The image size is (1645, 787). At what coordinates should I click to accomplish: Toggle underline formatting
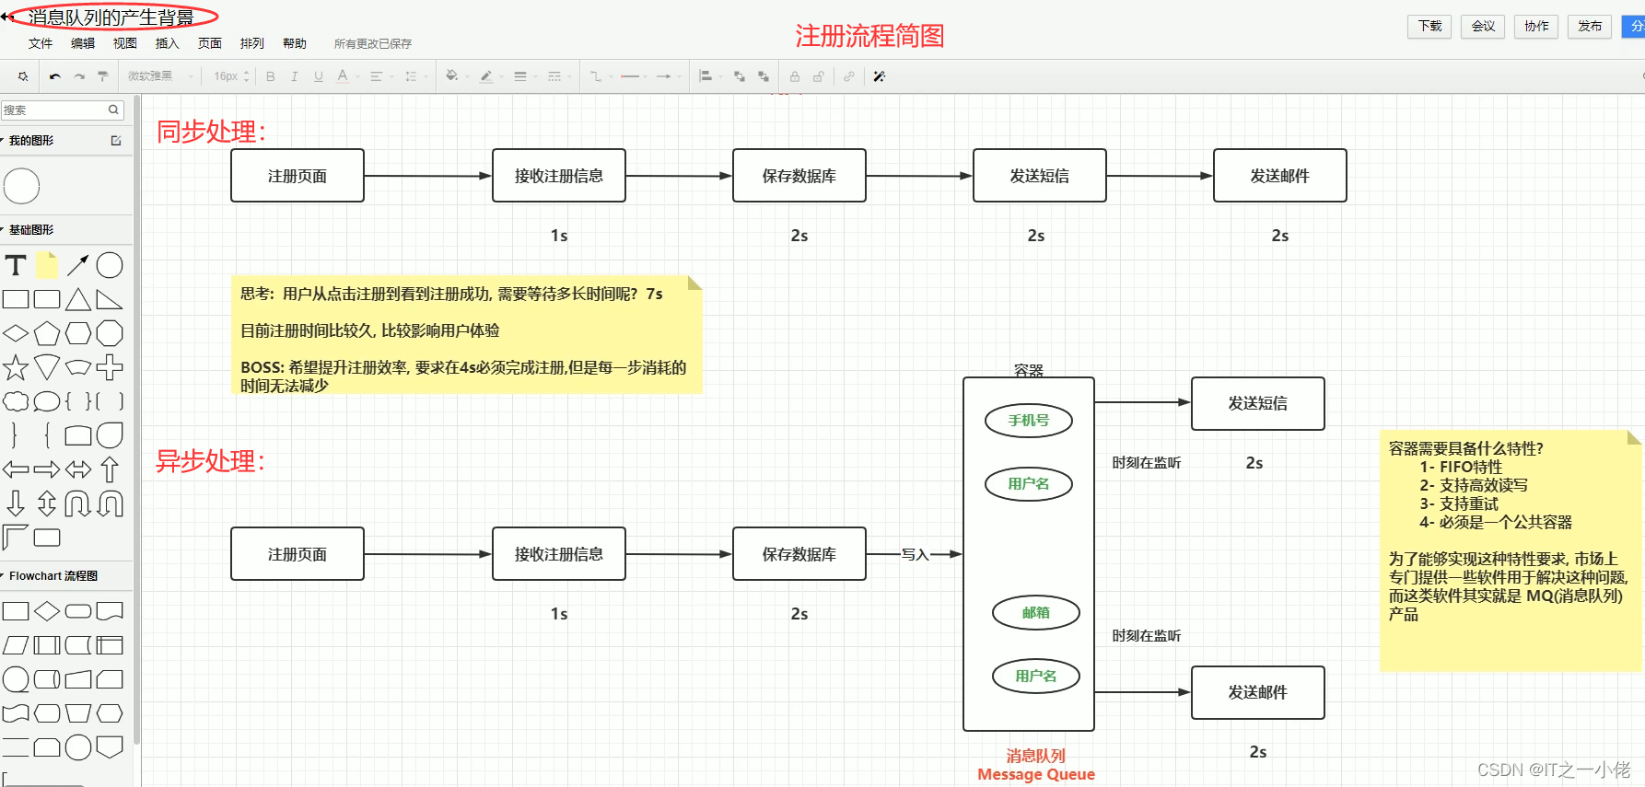(319, 76)
